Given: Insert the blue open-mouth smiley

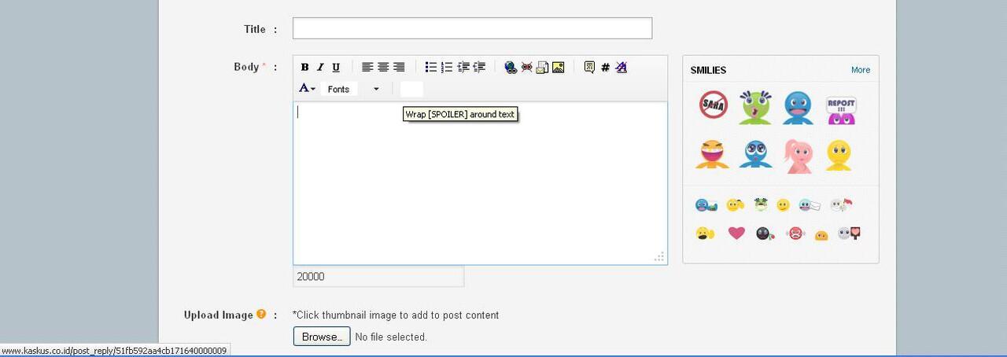Looking at the screenshot, I should coord(798,108).
